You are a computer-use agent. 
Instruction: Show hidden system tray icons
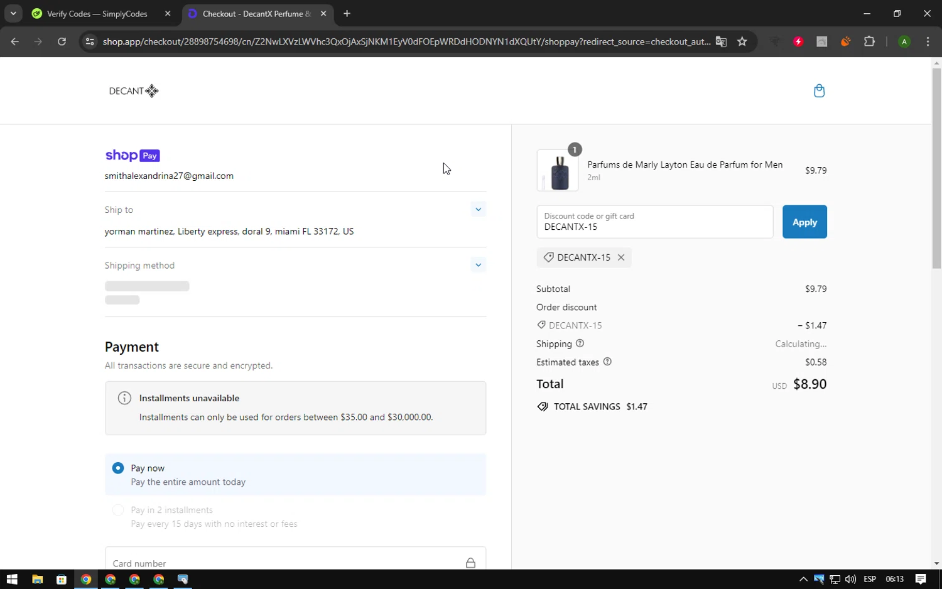coord(803,579)
